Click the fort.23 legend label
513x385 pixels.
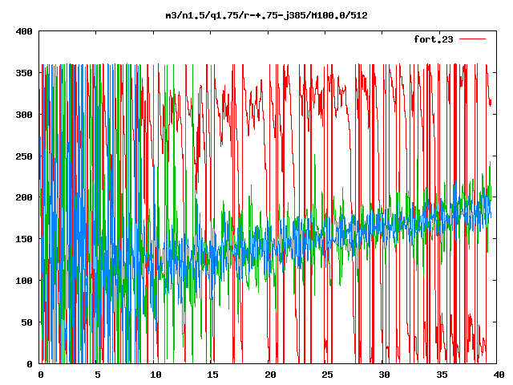[434, 39]
